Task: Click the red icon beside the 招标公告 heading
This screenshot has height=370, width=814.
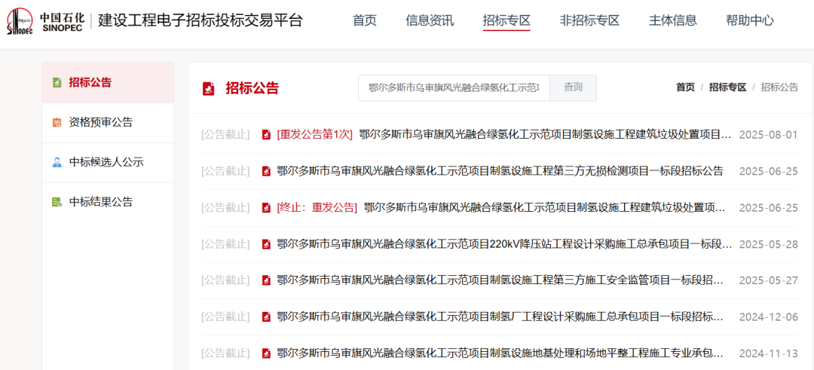Action: click(208, 88)
